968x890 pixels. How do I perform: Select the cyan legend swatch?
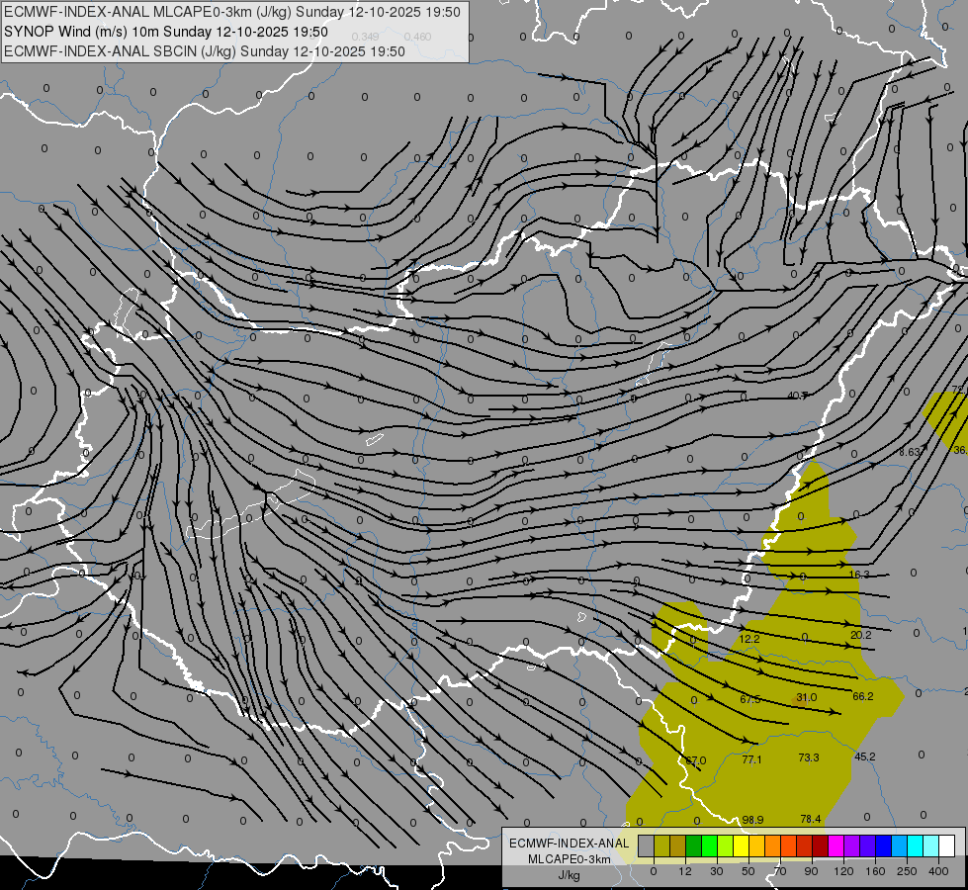coord(916,845)
